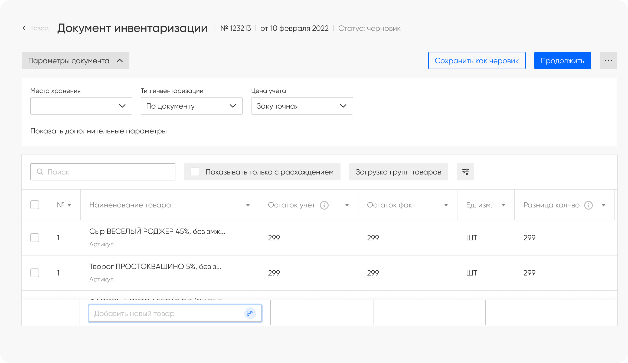The height and width of the screenshot is (363, 628).
Task: Click product name Сыр ВЕСЕЛЫЙ РОДЖЕР 45%
Action: click(x=157, y=231)
